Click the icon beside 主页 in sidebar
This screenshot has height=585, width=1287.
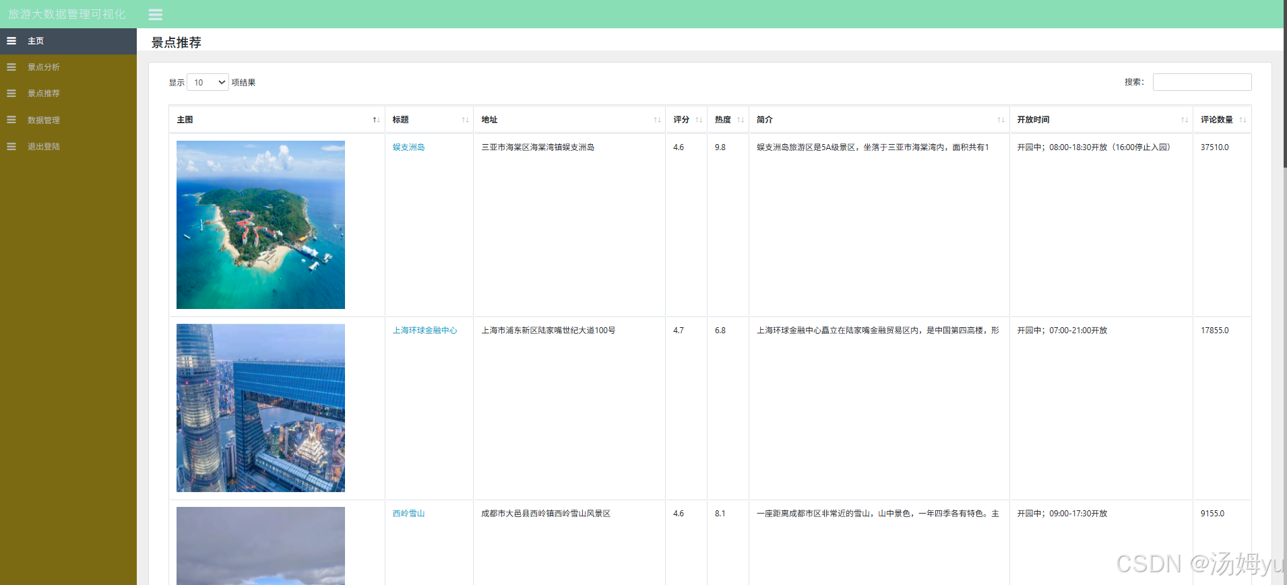(x=11, y=41)
